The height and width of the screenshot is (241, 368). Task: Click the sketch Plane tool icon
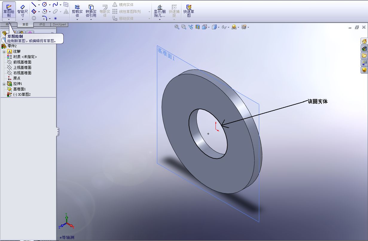66,4
